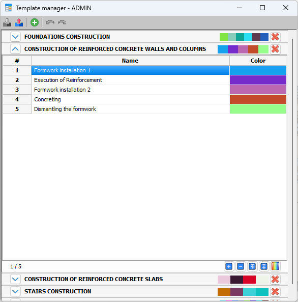Select the Concreting row
The height and width of the screenshot is (302, 298).
coord(130,99)
